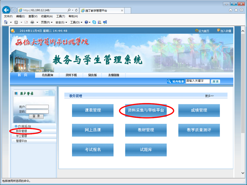Click the Skype icon in command bar
247x185 pixels.
94,22
